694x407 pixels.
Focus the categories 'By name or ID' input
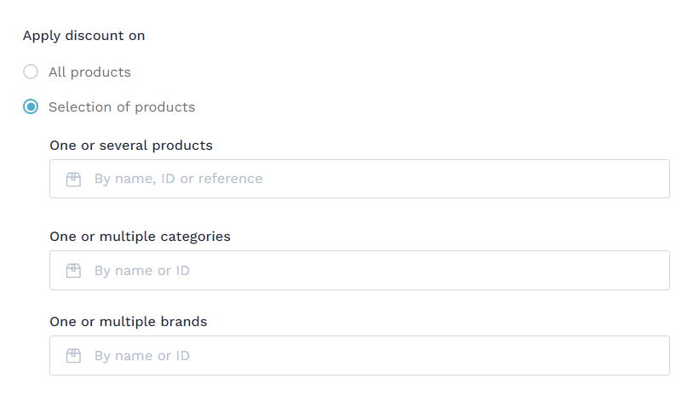[359, 270]
